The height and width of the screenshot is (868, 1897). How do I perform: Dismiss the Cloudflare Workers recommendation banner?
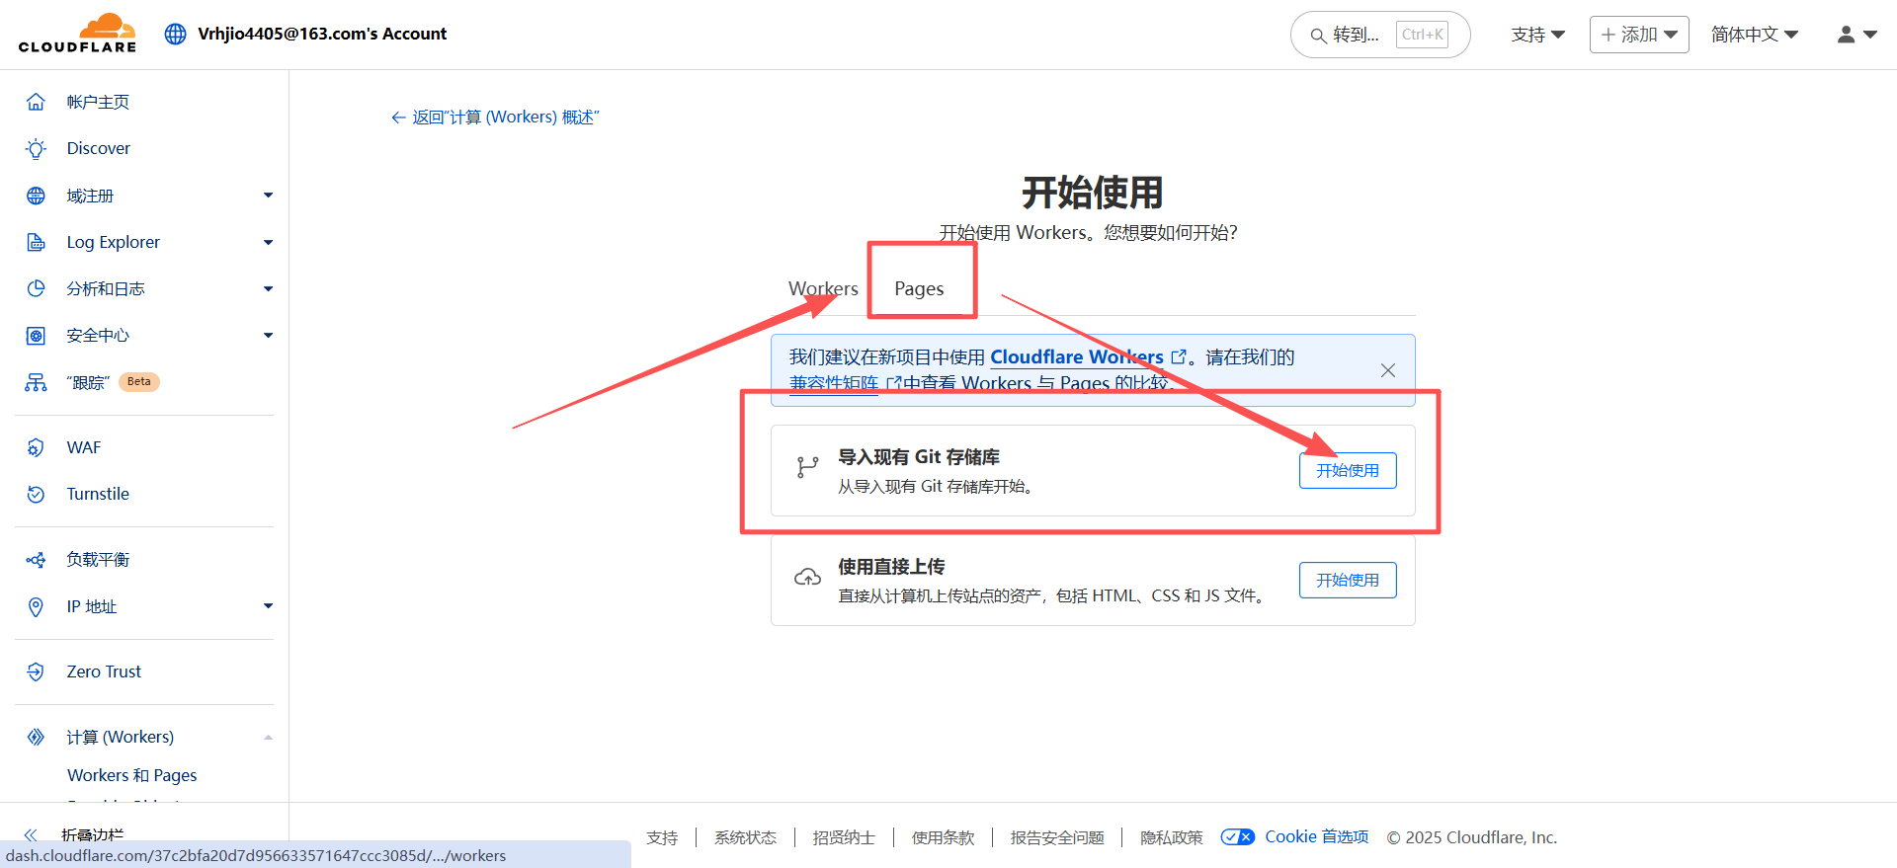pos(1387,370)
